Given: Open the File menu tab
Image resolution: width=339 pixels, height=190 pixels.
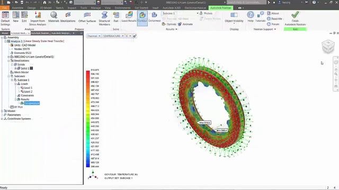Looking at the screenshot, I should click(5, 8).
